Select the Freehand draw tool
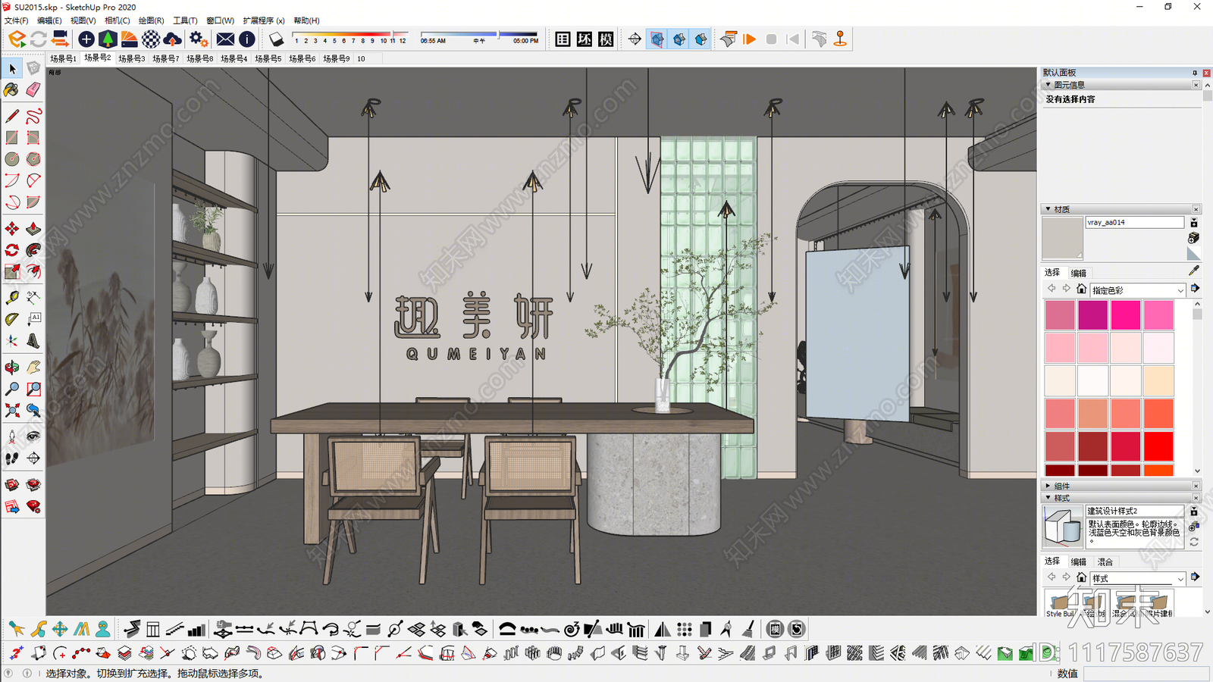The width and height of the screenshot is (1213, 682). point(33,116)
